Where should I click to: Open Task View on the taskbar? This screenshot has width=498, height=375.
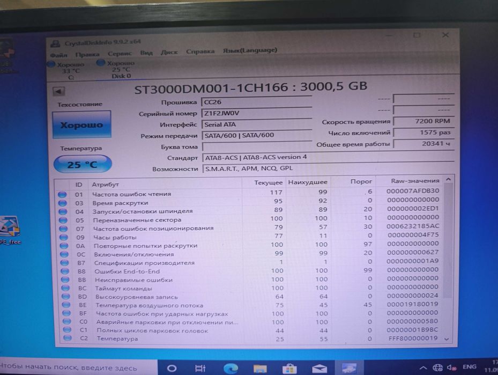click(x=200, y=369)
